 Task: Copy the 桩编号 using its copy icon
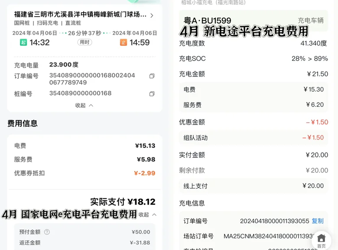click(x=152, y=94)
